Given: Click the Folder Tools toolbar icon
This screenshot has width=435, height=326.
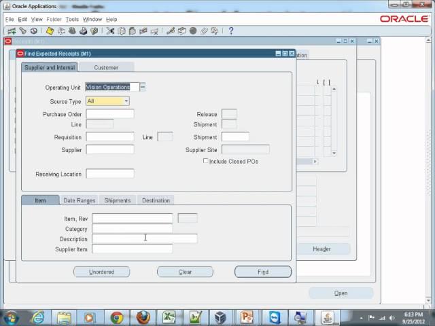Looking at the screenshot, I should tap(215, 31).
